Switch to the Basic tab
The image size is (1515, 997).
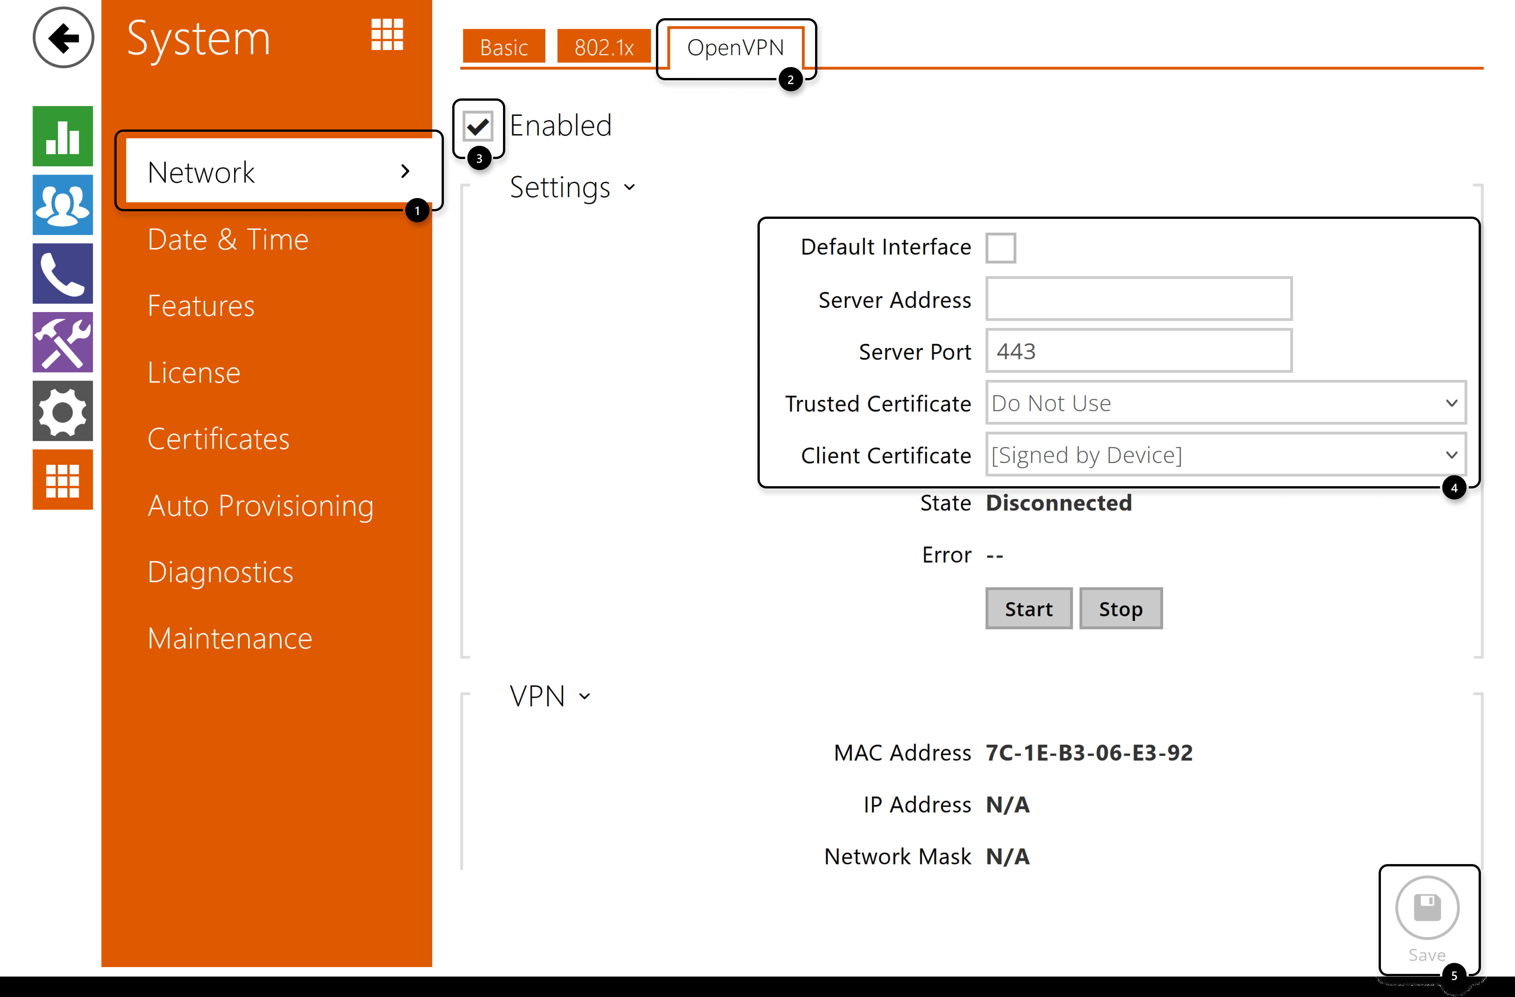coord(503,47)
